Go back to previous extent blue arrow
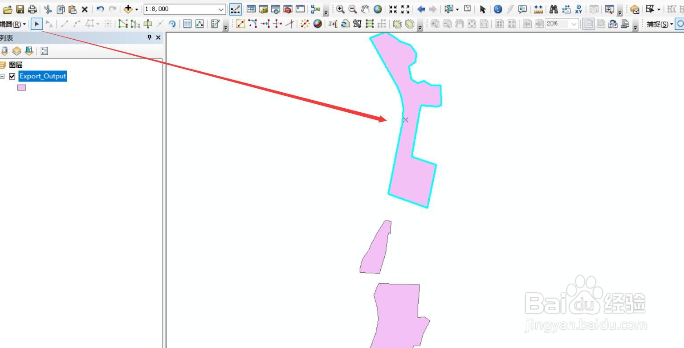684x348 pixels. (x=421, y=9)
